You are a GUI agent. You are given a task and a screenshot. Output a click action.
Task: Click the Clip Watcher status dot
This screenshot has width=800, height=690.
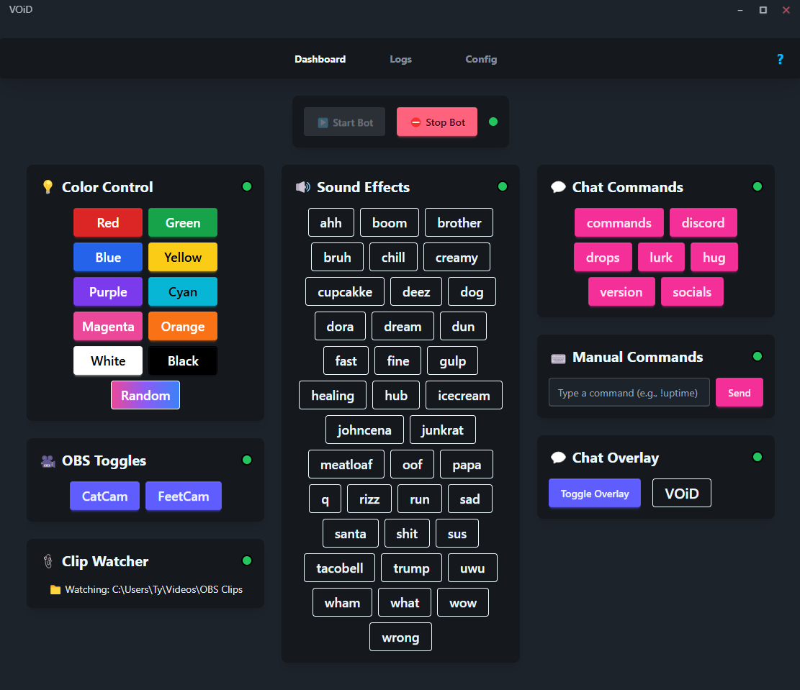[247, 560]
